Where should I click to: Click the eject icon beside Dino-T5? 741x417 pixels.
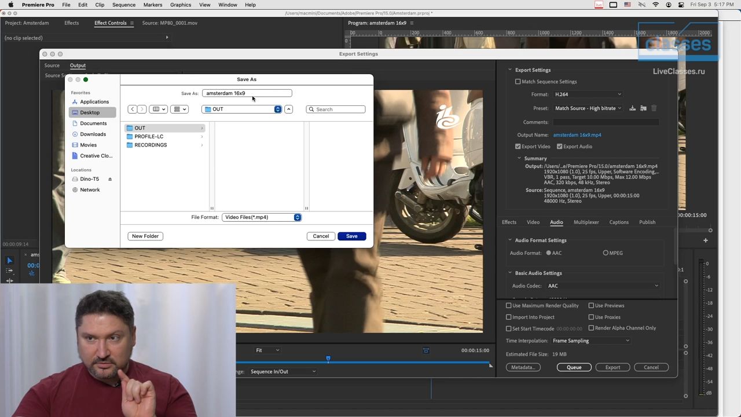[110, 179]
